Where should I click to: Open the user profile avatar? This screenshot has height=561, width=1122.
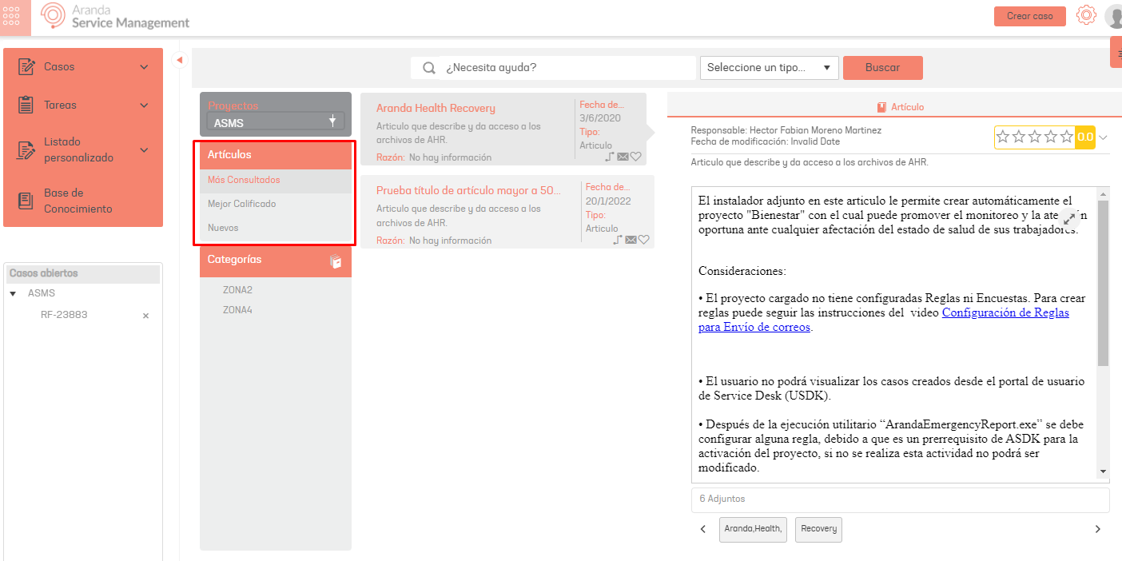click(1113, 16)
